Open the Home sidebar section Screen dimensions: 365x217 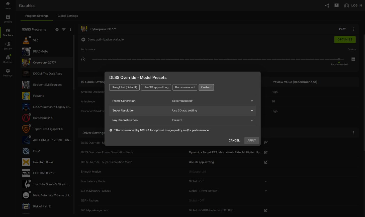[x=8, y=6]
